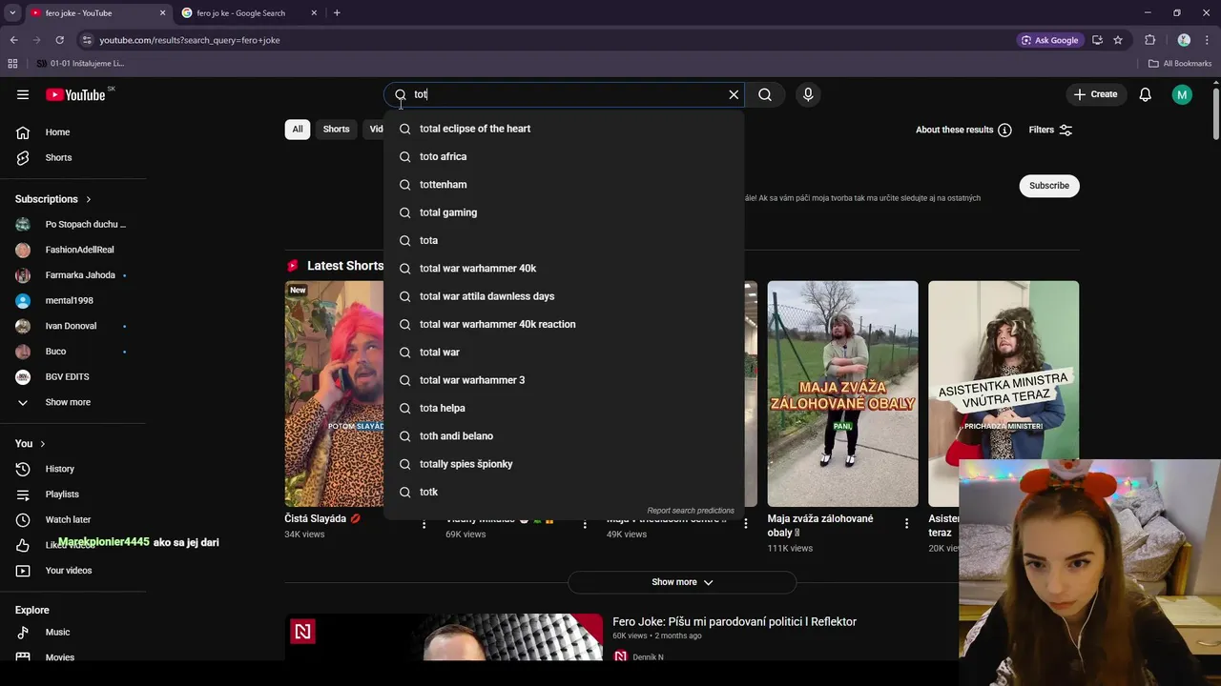Go to the YouTube logo home
Screen dimensions: 1221x686
pyautogui.click(x=75, y=94)
